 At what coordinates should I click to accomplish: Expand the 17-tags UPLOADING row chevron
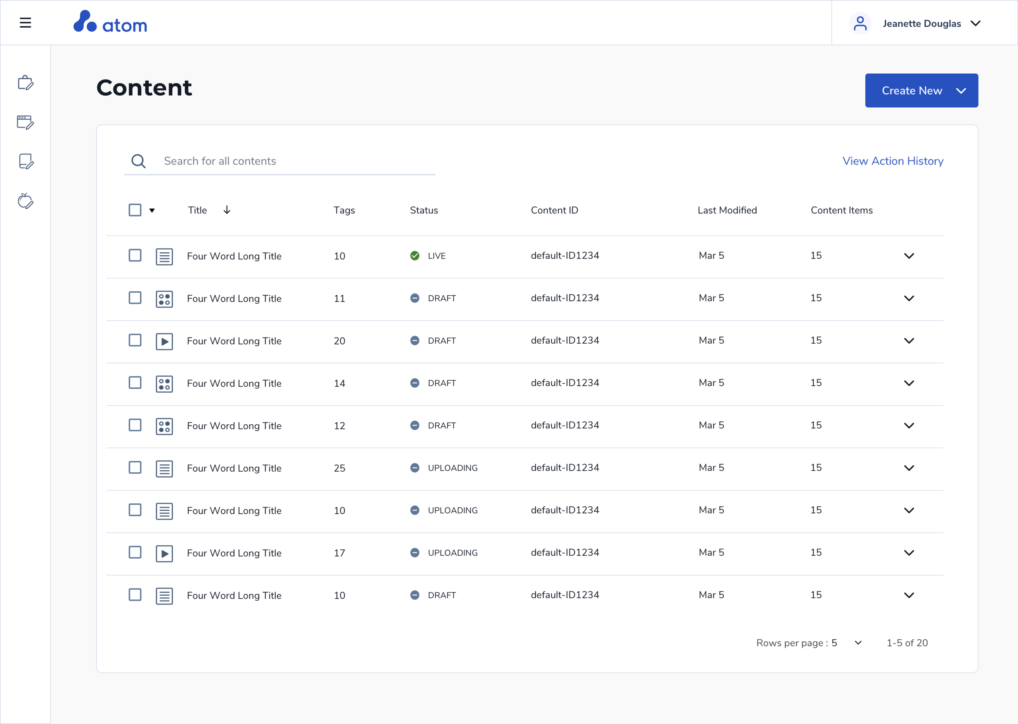click(909, 553)
